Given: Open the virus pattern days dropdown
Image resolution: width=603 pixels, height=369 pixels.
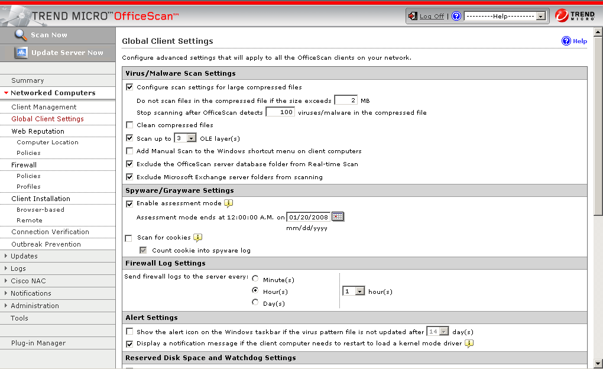Looking at the screenshot, I should pyautogui.click(x=437, y=331).
